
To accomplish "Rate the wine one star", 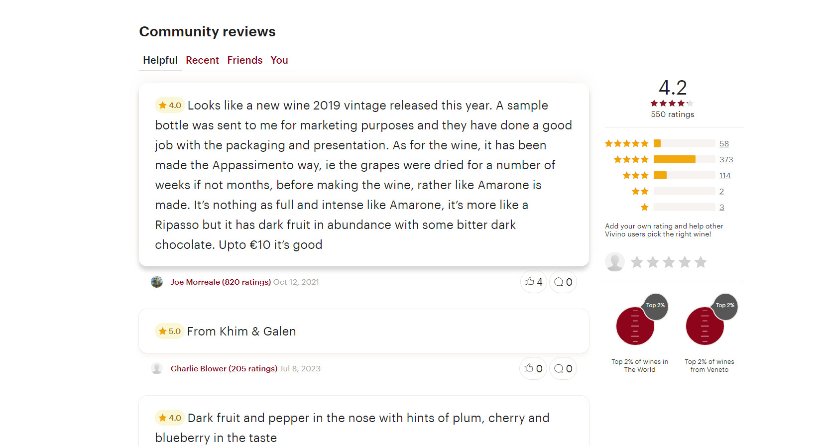I will [x=637, y=262].
